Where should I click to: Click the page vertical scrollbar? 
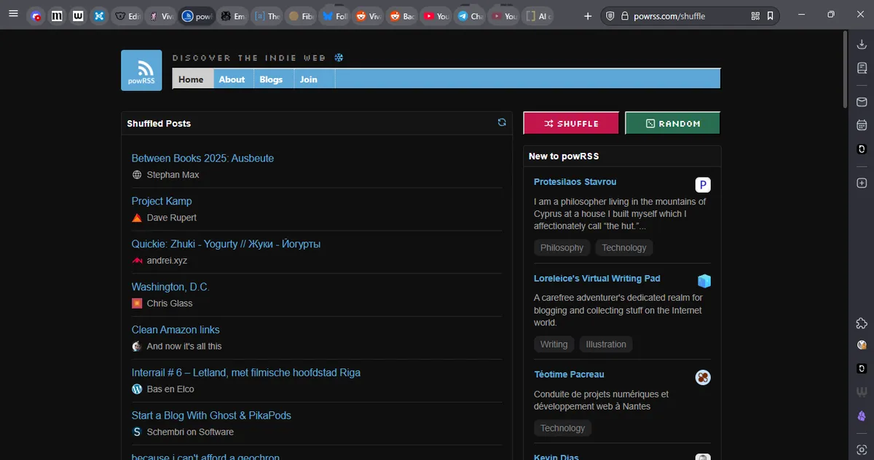[845, 69]
